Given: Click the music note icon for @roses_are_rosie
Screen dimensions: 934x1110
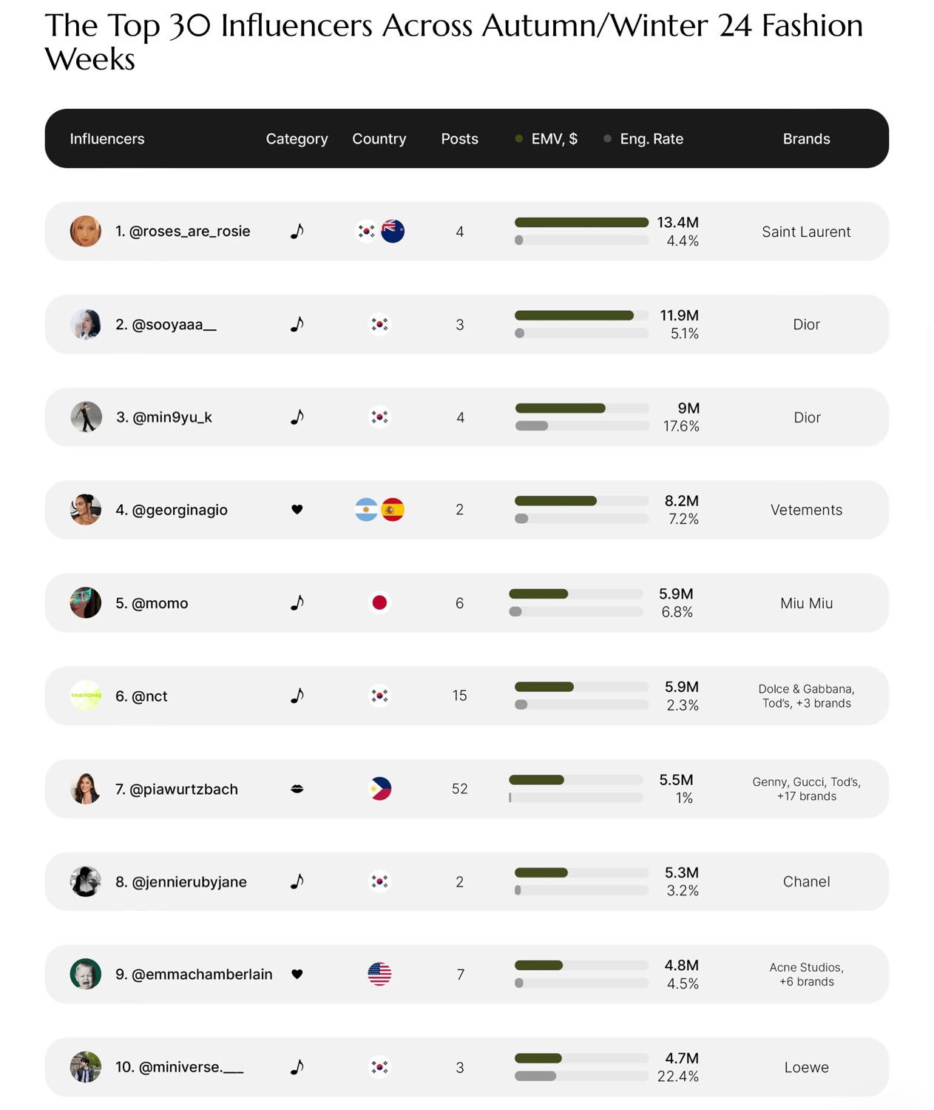Looking at the screenshot, I should pos(297,231).
